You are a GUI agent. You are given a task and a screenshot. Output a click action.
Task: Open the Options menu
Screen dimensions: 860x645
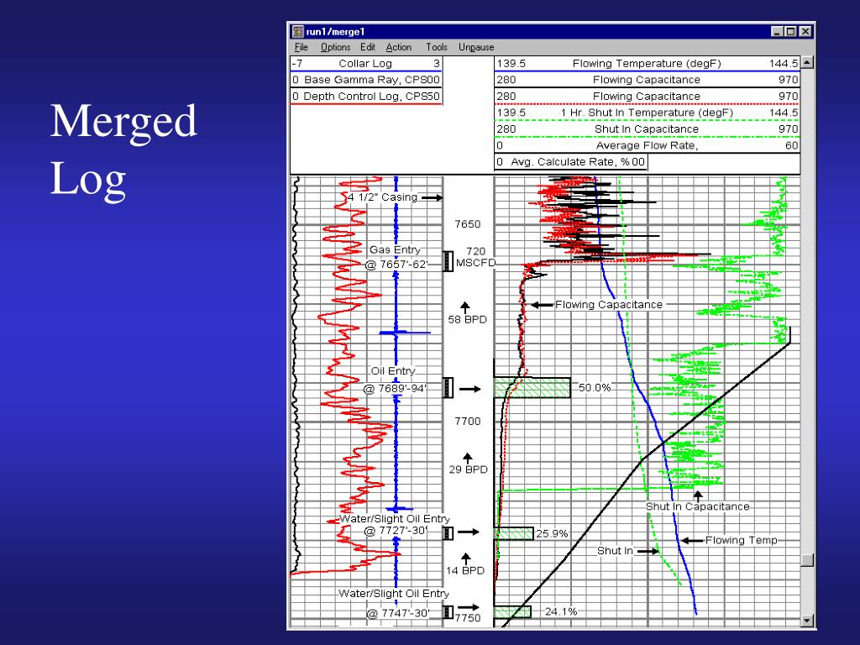[x=335, y=47]
